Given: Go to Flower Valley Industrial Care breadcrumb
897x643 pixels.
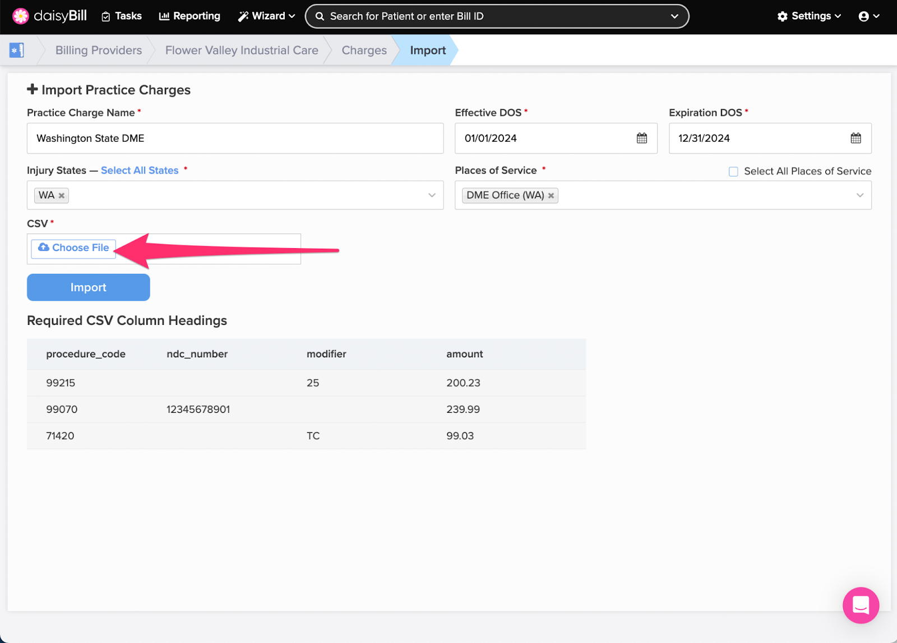Looking at the screenshot, I should [x=242, y=50].
